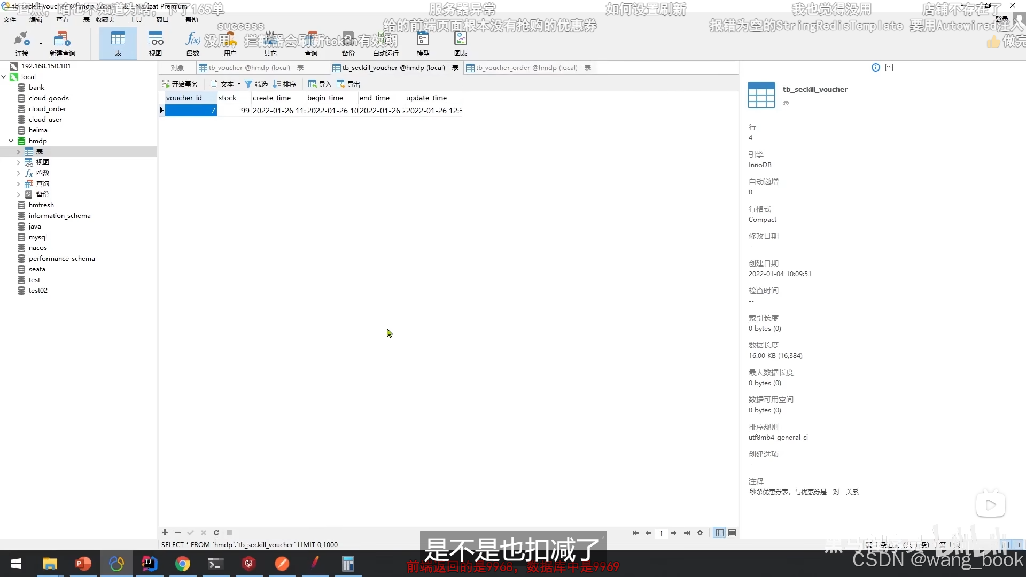Select the 用户 (Users) toolbar icon
The height and width of the screenshot is (577, 1026).
[229, 42]
